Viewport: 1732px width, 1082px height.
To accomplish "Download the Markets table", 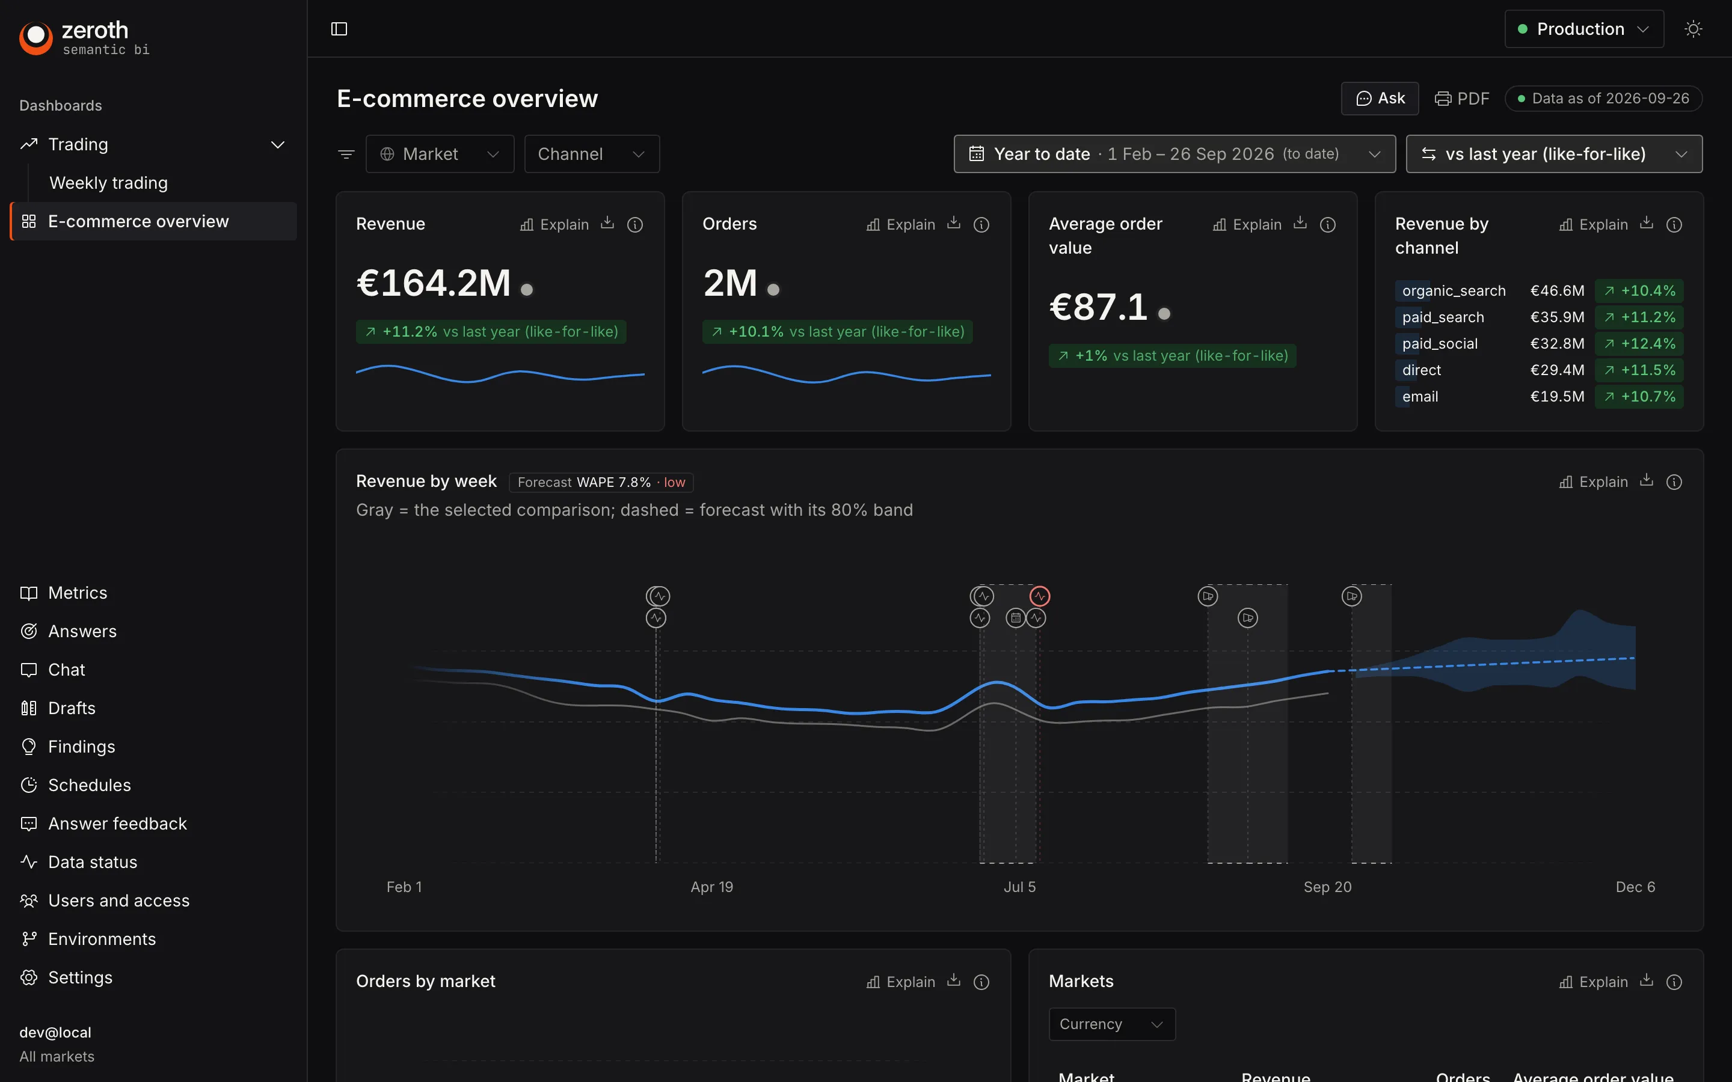I will 1646,980.
